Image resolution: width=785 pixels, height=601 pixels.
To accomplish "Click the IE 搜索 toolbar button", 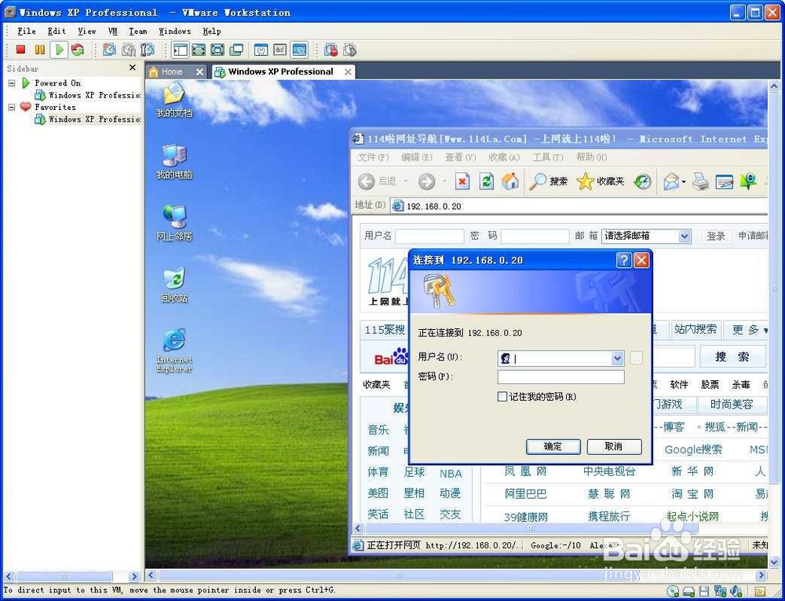I will click(549, 181).
